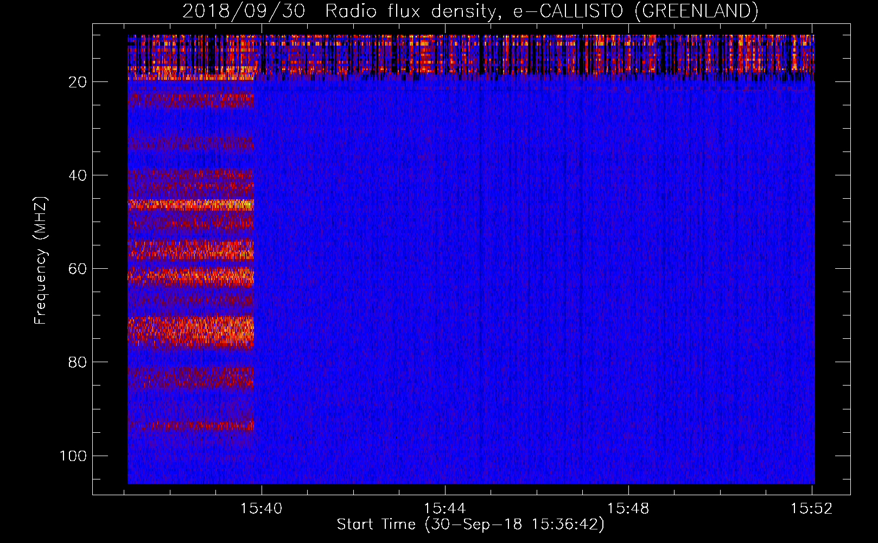Click the time tick label '15:48'
Screen dimensions: 878x543
click(628, 509)
